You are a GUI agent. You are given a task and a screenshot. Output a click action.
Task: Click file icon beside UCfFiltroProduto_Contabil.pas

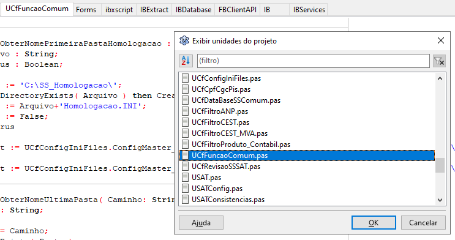[185, 144]
